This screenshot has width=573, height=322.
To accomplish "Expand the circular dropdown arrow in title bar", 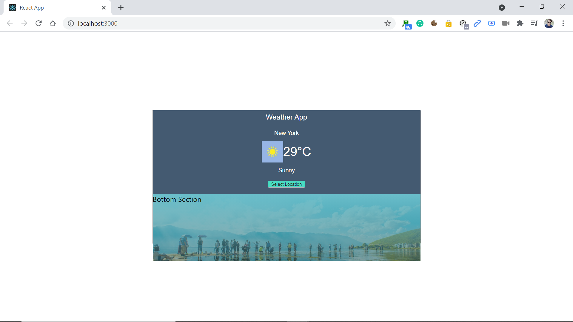I will pos(502,8).
